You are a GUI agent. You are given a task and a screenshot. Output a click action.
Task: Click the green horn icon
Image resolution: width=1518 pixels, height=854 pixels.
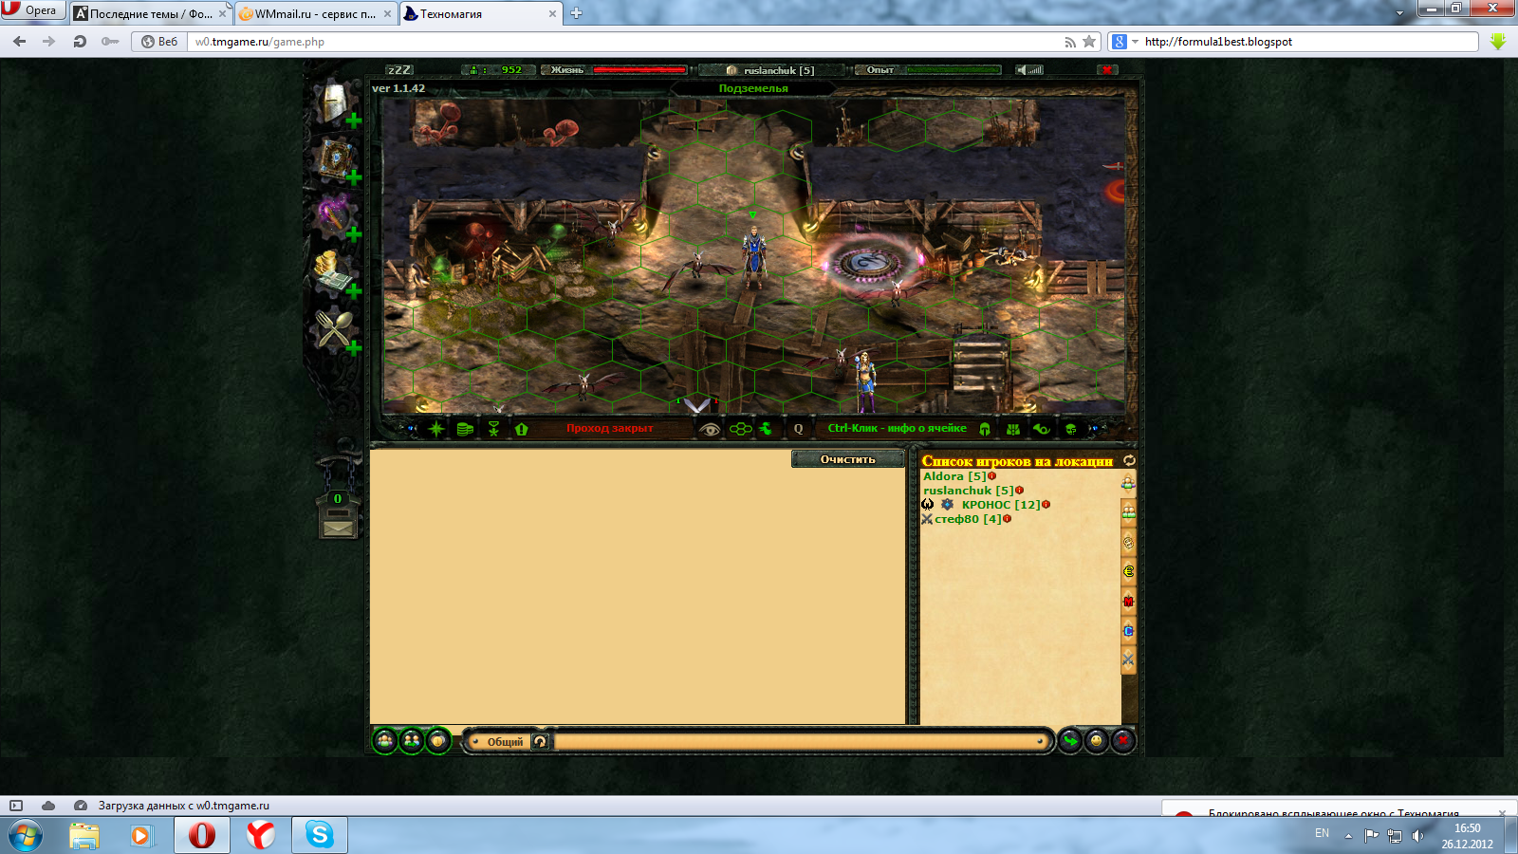(x=1042, y=429)
